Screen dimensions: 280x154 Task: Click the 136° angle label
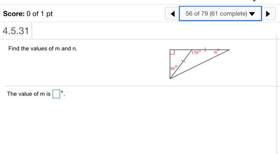pyautogui.click(x=197, y=52)
